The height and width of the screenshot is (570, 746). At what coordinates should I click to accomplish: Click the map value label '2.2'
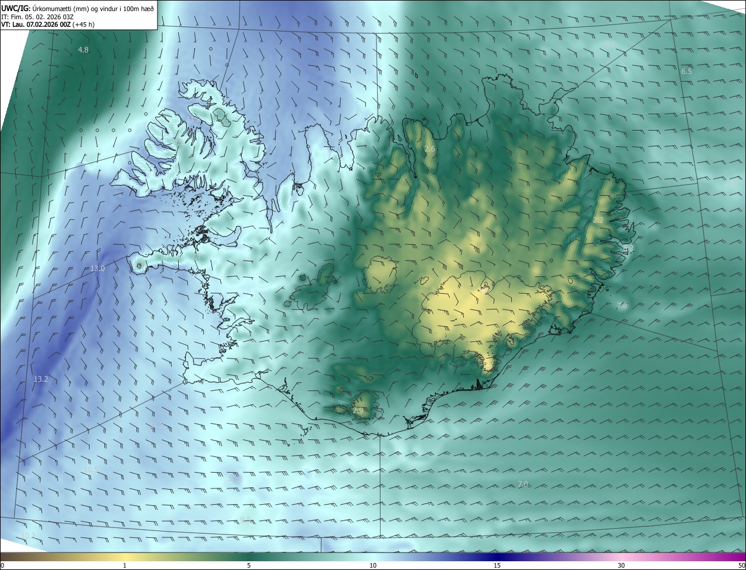[599, 220]
